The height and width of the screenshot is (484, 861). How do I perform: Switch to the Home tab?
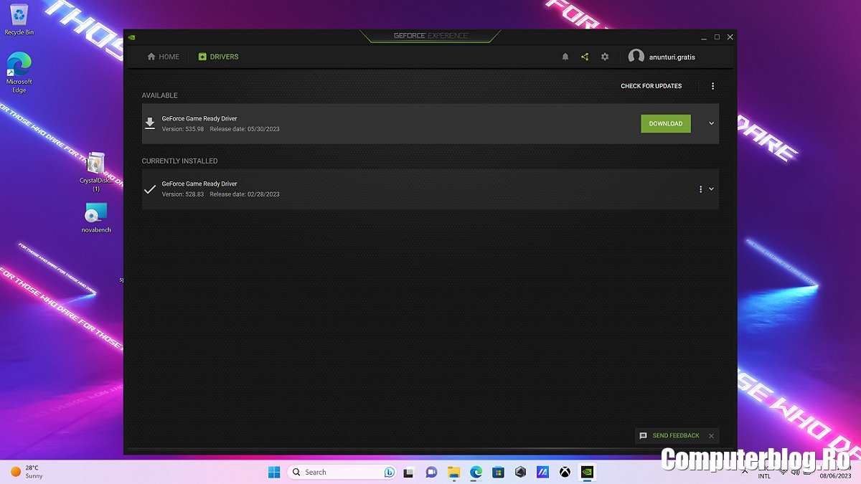[164, 57]
